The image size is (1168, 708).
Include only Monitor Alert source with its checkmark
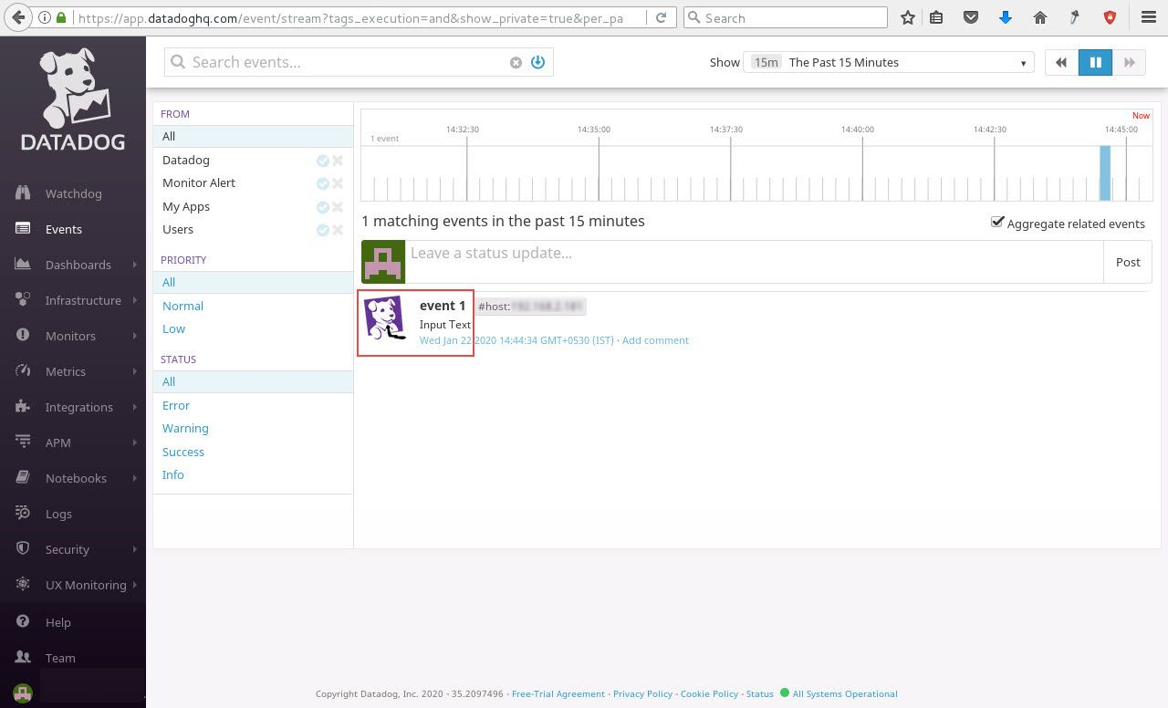(322, 183)
